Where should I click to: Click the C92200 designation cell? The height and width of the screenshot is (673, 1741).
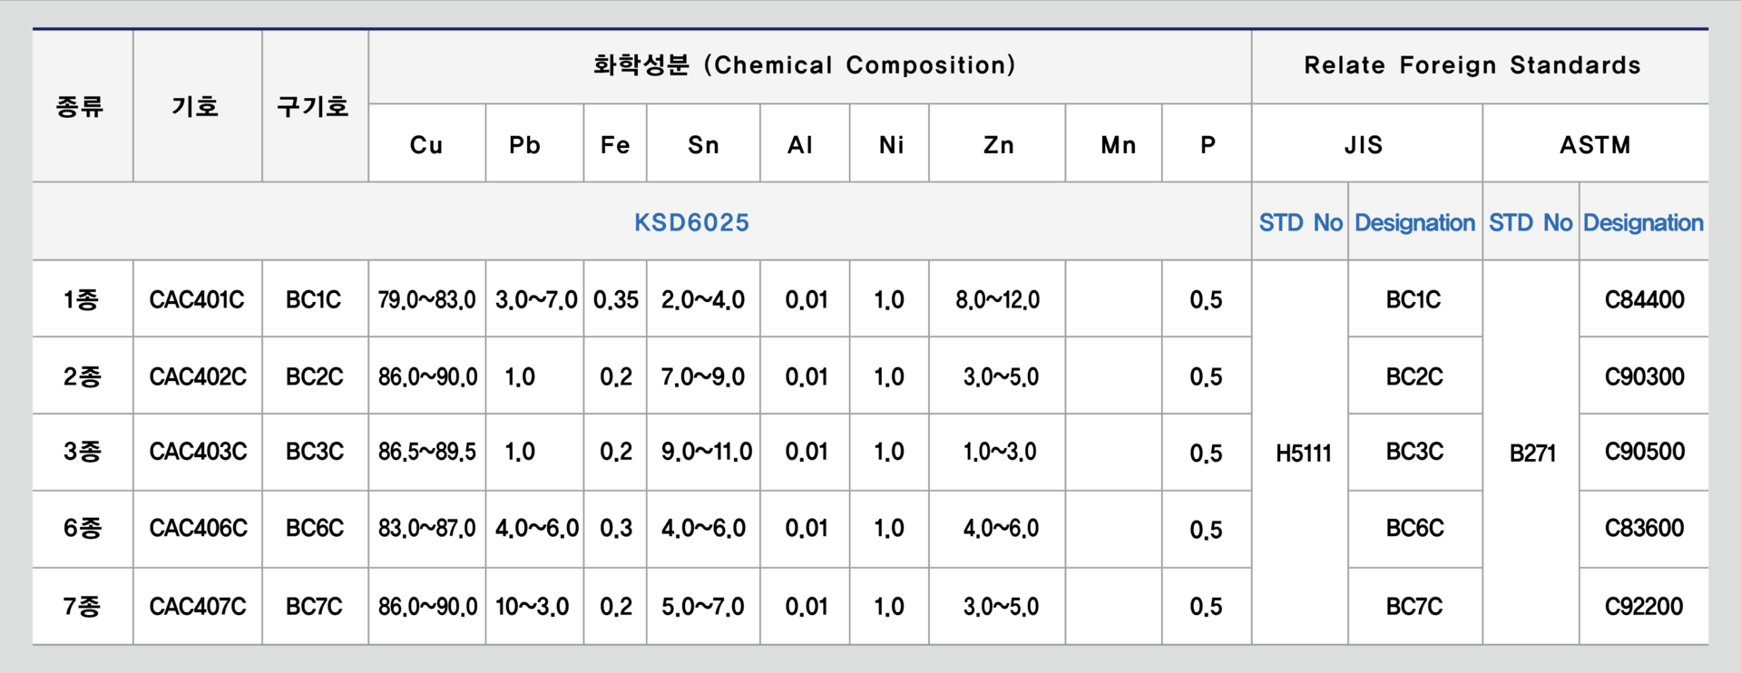pos(1644,606)
